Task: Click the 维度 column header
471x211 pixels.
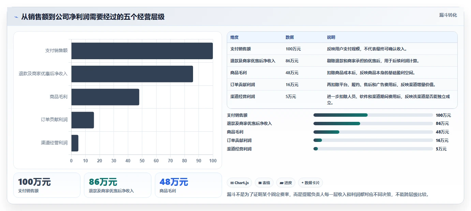Action: point(234,37)
